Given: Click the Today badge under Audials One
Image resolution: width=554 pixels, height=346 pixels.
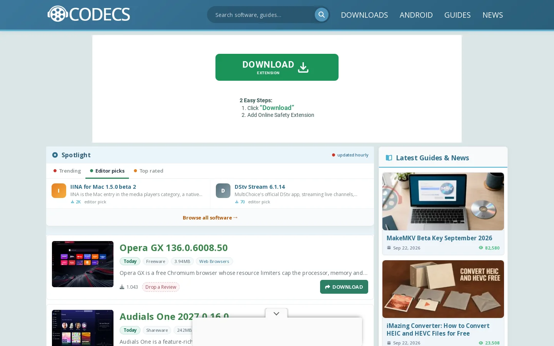Looking at the screenshot, I should (130, 330).
